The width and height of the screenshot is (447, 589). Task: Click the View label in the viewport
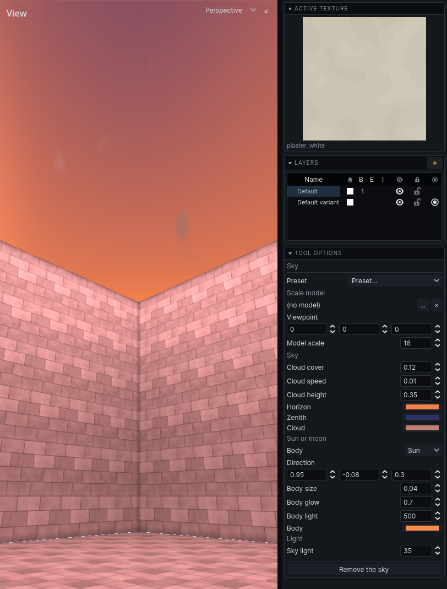pos(17,13)
